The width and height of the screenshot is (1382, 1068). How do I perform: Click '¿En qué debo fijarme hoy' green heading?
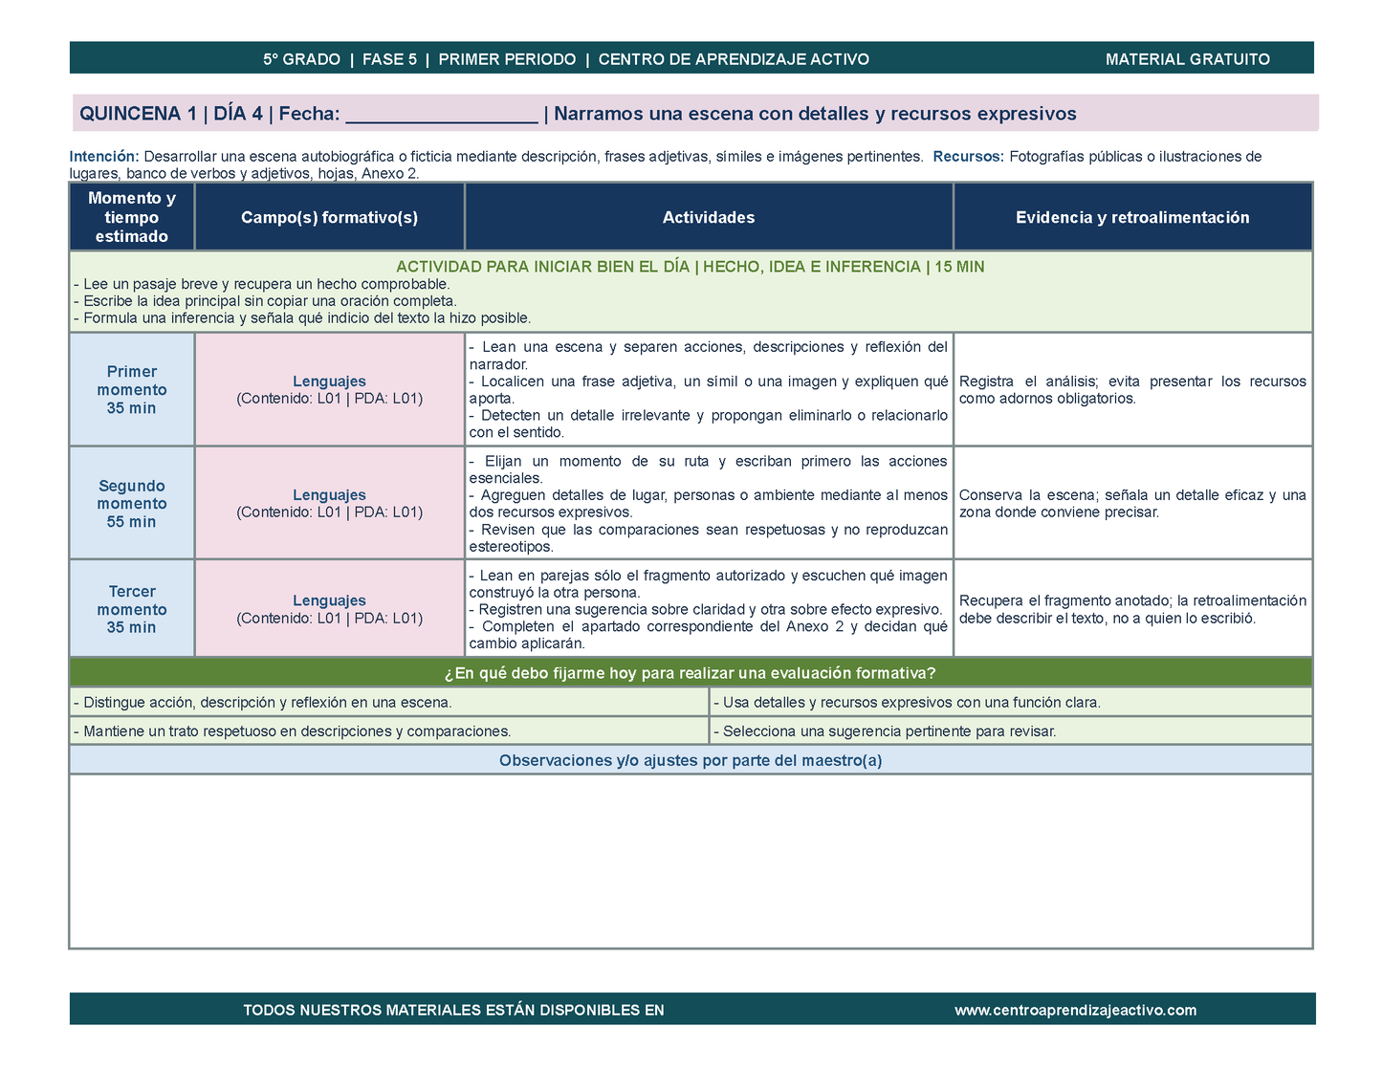coord(691,673)
